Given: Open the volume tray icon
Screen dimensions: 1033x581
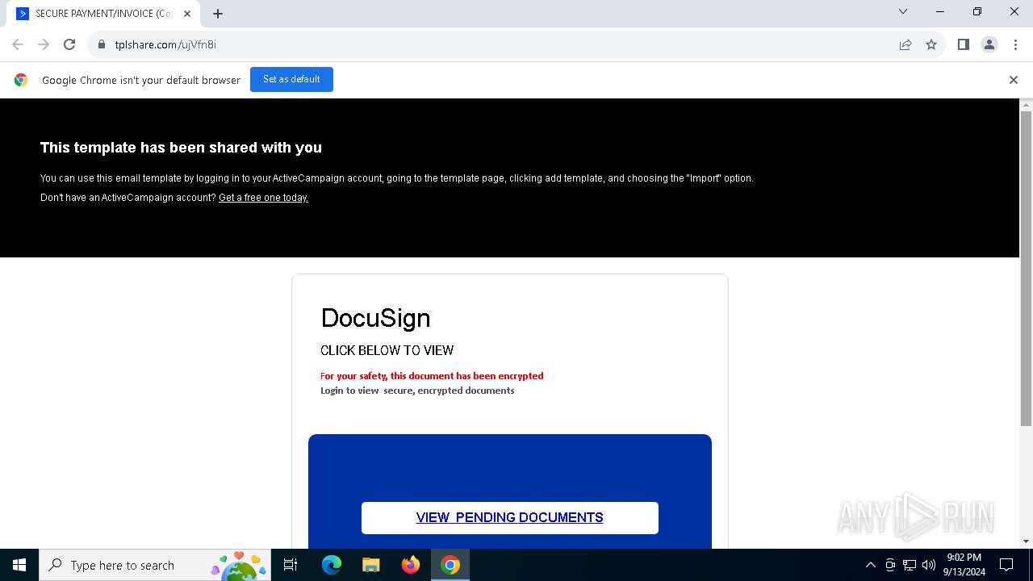Looking at the screenshot, I should point(929,565).
